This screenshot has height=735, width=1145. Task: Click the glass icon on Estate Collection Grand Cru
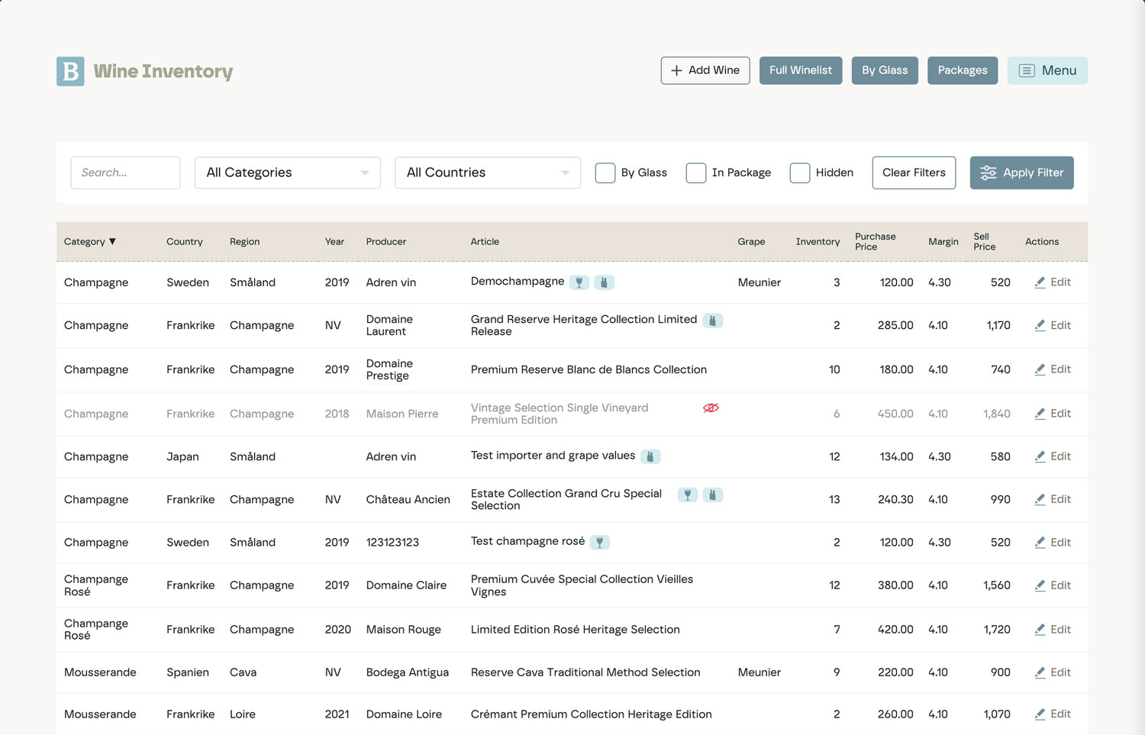[688, 495]
